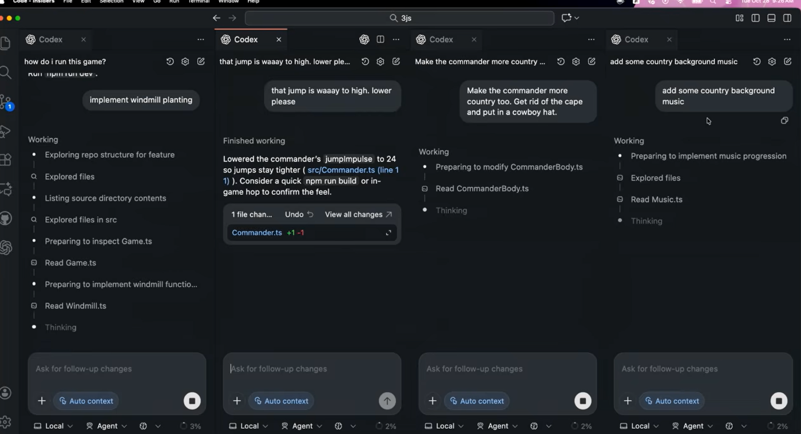Open Codex sidebar icon in activity bar
Screen dimensions: 801x434
click(x=6, y=247)
